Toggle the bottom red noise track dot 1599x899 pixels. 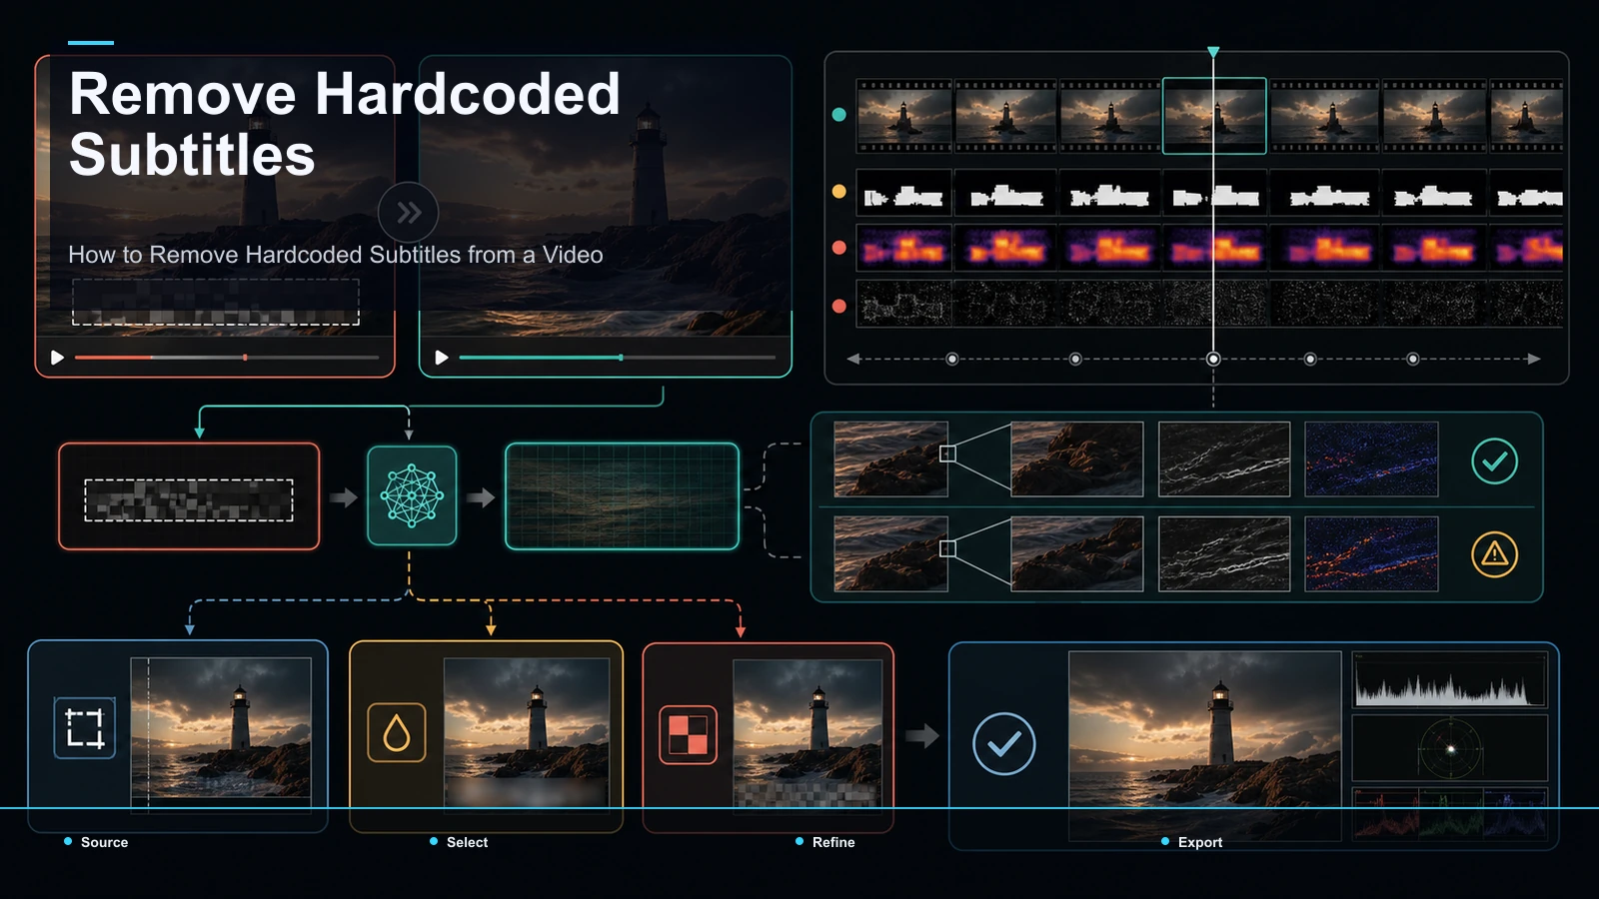[839, 306]
